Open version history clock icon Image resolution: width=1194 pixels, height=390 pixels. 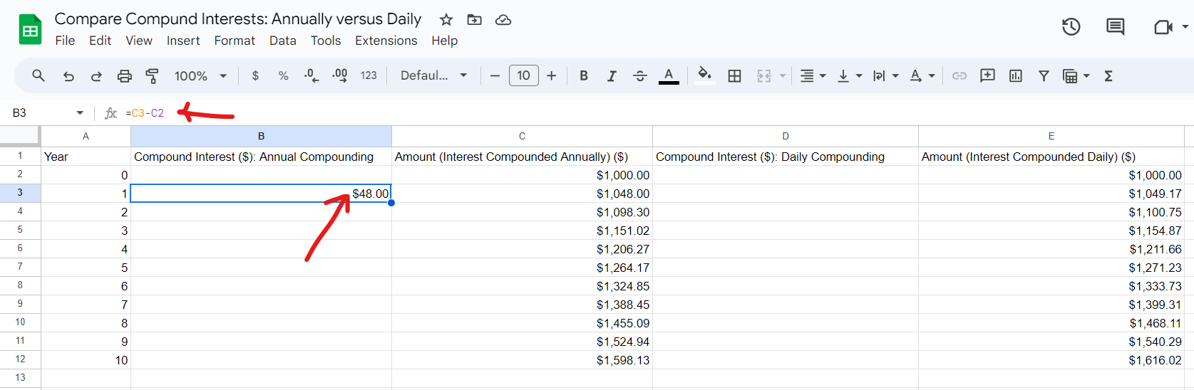(1071, 27)
